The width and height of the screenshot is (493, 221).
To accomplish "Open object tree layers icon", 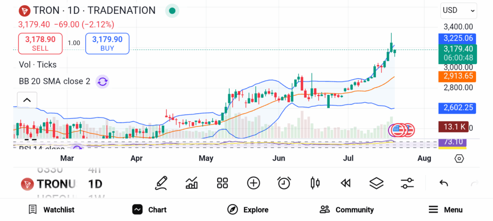I will pos(376,183).
